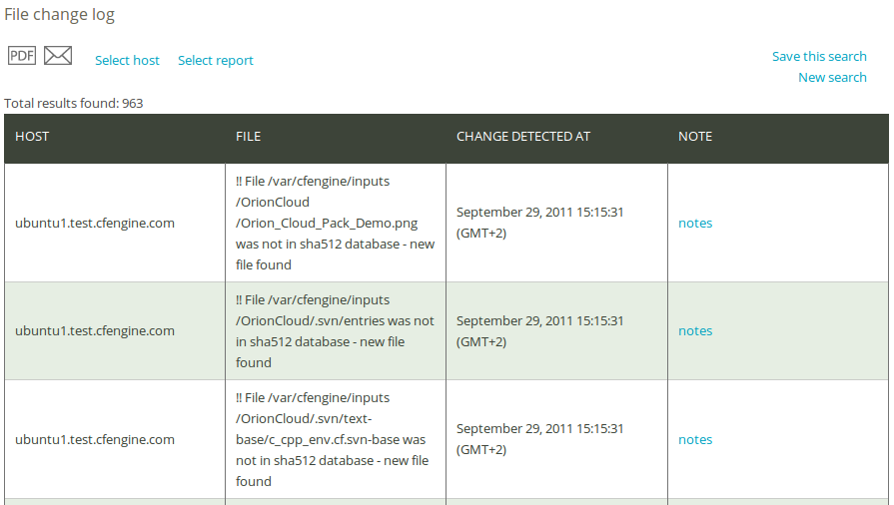This screenshot has width=894, height=505.
Task: Open notes for .svn/entries row
Action: tap(695, 330)
